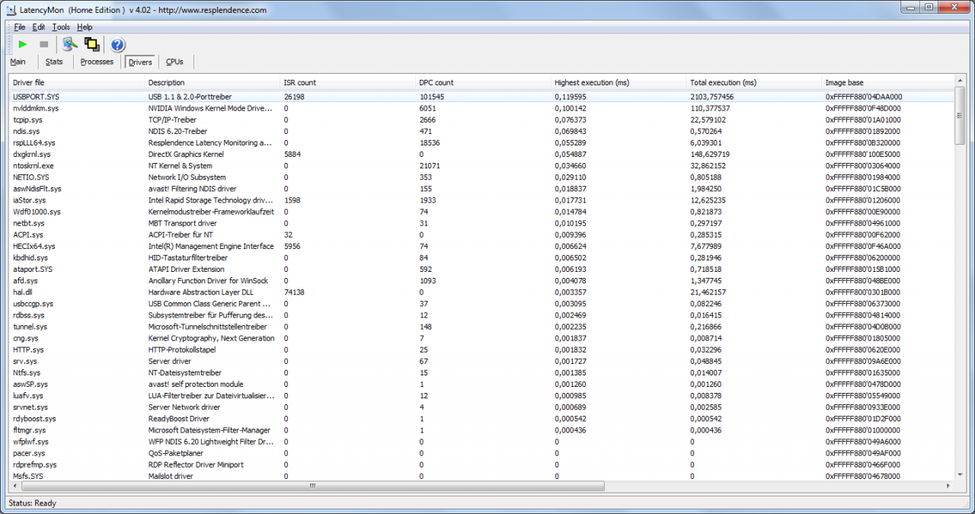
Task: Click the horizontal scrollbar right arrow
Action: click(x=948, y=485)
